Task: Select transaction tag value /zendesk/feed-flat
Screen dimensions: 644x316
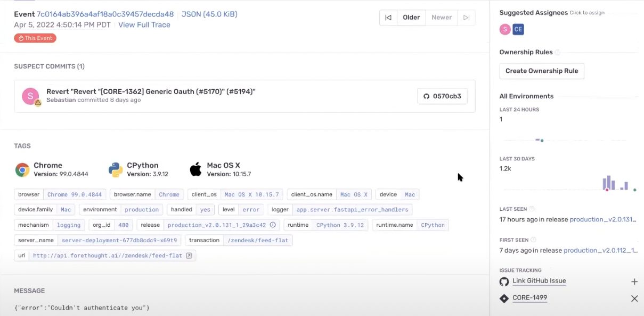Action: pos(258,241)
